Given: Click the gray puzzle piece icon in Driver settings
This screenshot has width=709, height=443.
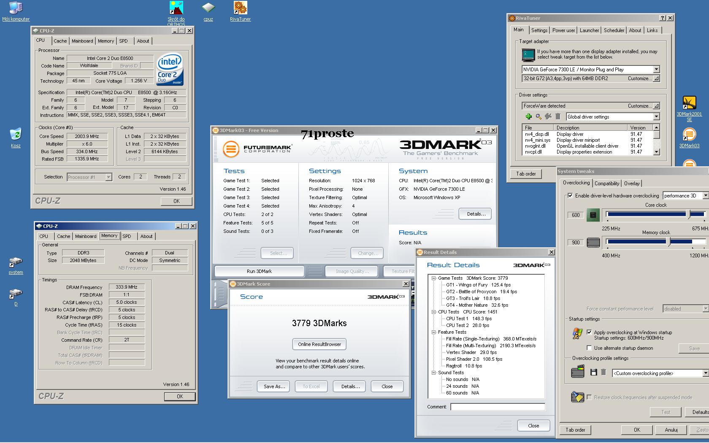Looking at the screenshot, I should point(548,116).
